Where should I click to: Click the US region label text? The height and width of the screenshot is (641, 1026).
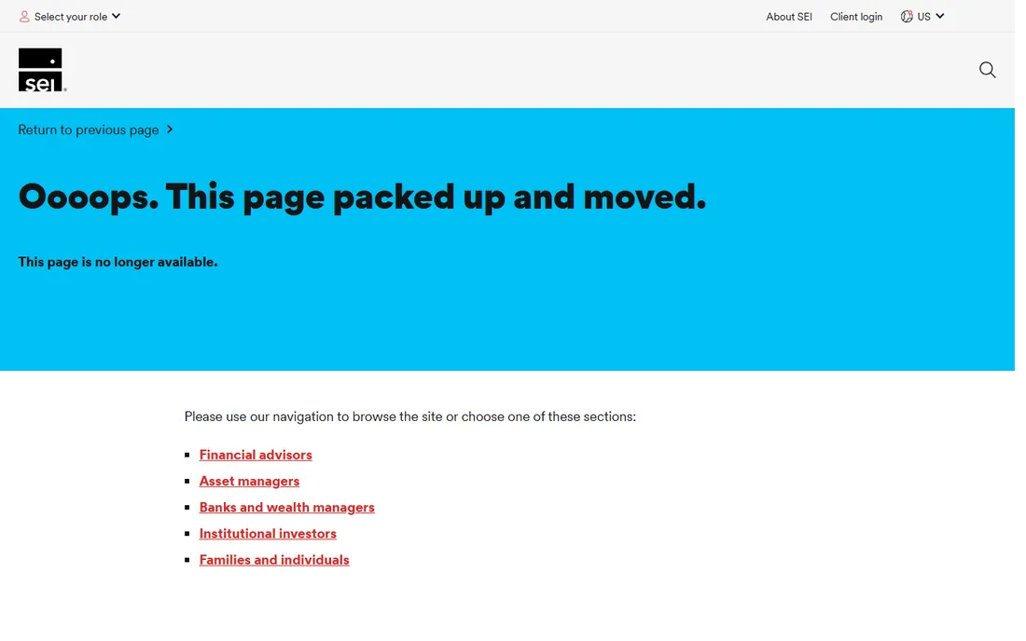click(x=923, y=17)
